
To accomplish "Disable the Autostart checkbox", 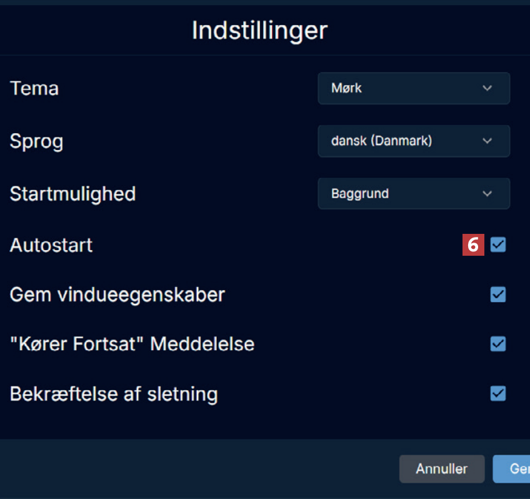I will pos(498,245).
